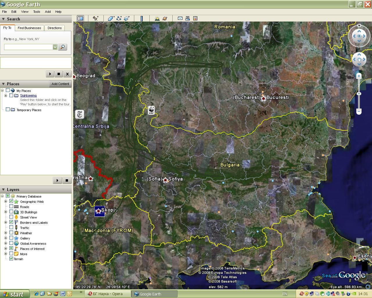Open the Sightseeing tour link
This screenshot has height=298, width=372.
pyautogui.click(x=28, y=95)
